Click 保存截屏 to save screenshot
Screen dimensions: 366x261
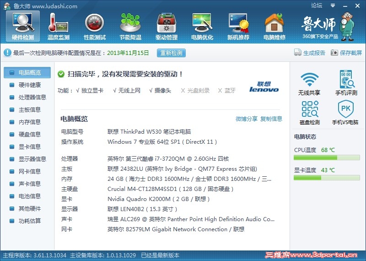tap(346, 53)
